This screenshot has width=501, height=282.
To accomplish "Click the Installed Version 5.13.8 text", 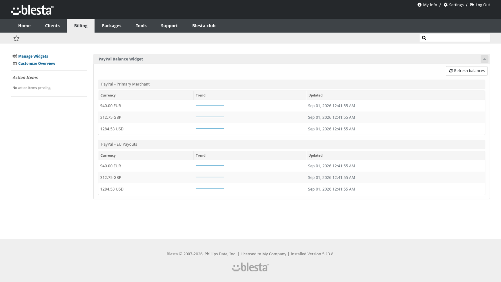I will 312,254.
